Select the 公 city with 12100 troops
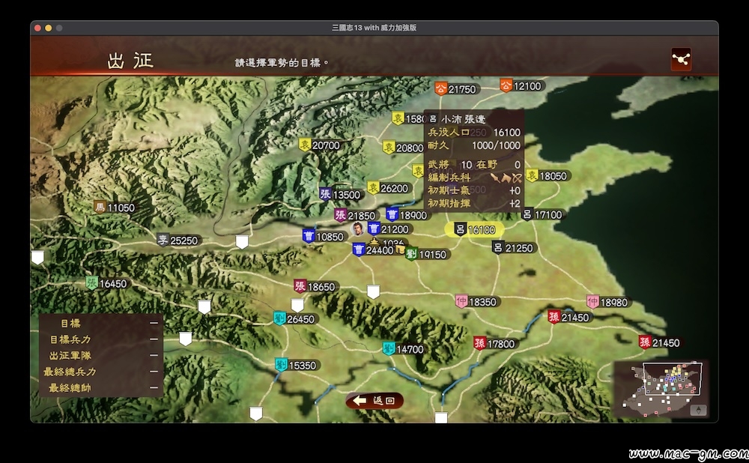The width and height of the screenshot is (749, 463). (x=521, y=86)
